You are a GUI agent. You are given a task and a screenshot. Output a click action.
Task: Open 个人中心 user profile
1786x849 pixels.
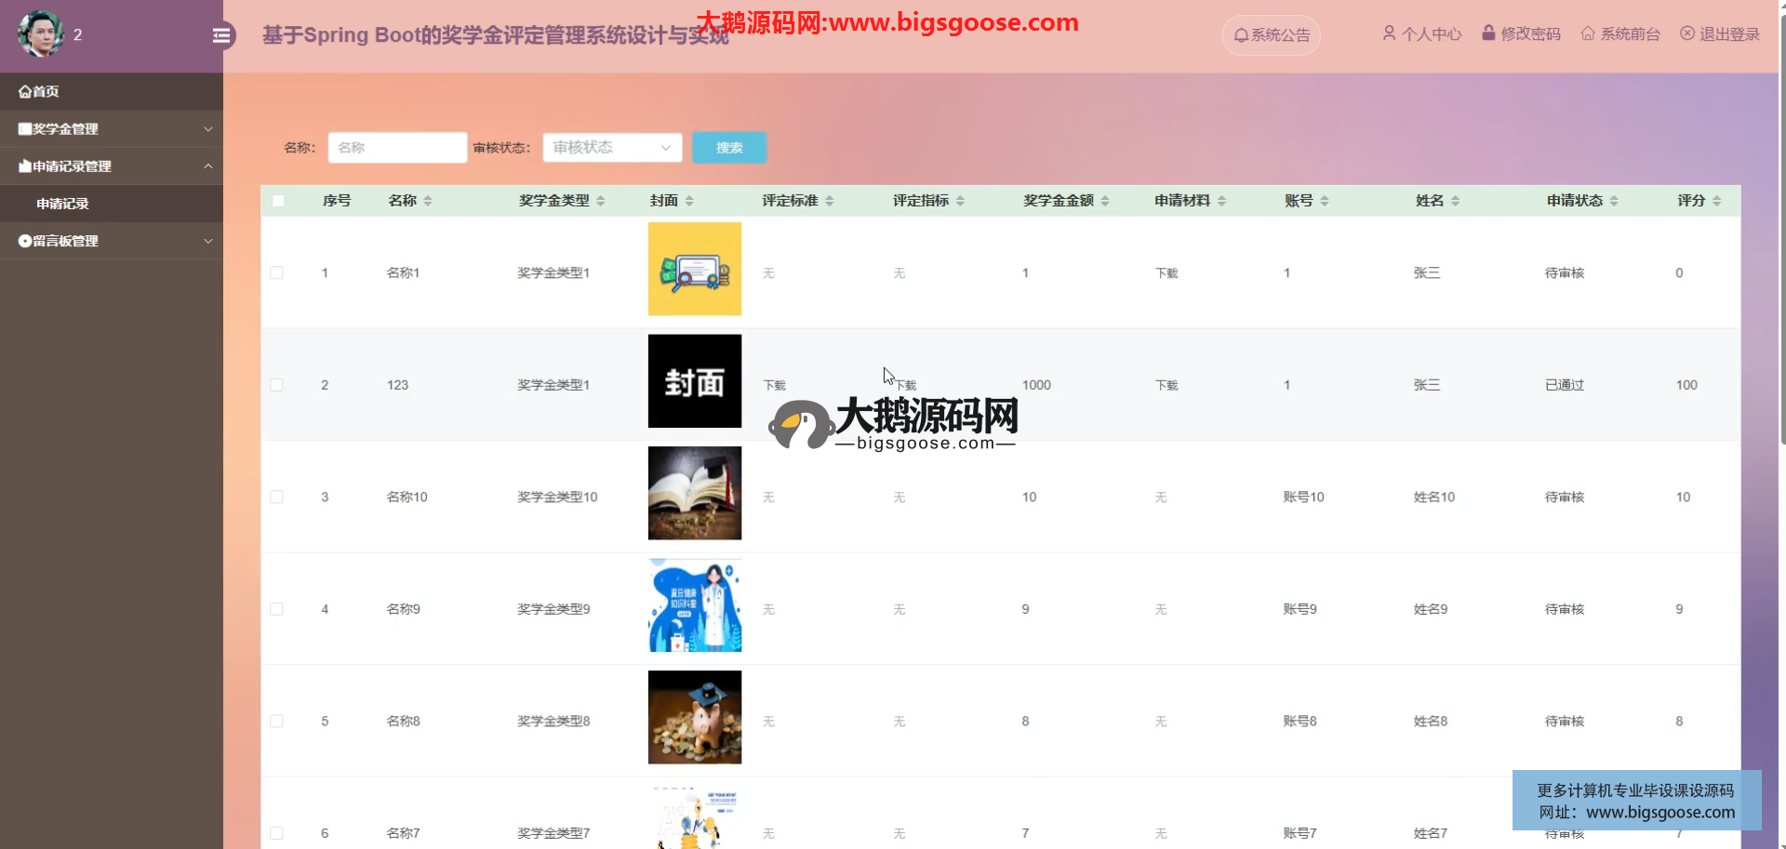coord(1421,34)
